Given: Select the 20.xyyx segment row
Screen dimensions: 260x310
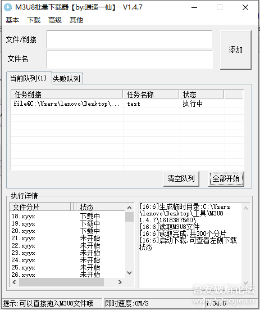Looking at the screenshot, I should (x=67, y=231).
